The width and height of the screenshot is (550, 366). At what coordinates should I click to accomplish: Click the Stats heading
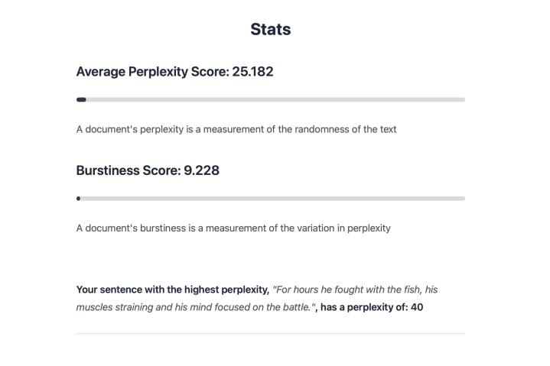pyautogui.click(x=270, y=30)
